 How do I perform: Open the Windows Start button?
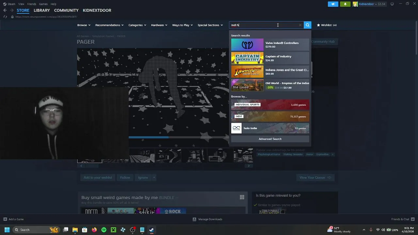click(x=7, y=230)
